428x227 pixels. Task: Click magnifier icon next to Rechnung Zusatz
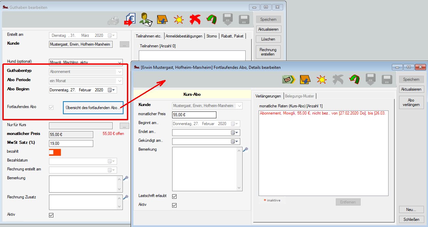click(126, 197)
